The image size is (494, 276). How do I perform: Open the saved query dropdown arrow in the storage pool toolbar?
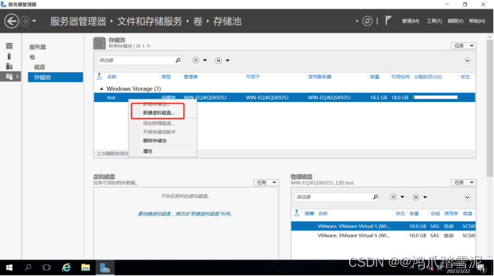pos(228,60)
